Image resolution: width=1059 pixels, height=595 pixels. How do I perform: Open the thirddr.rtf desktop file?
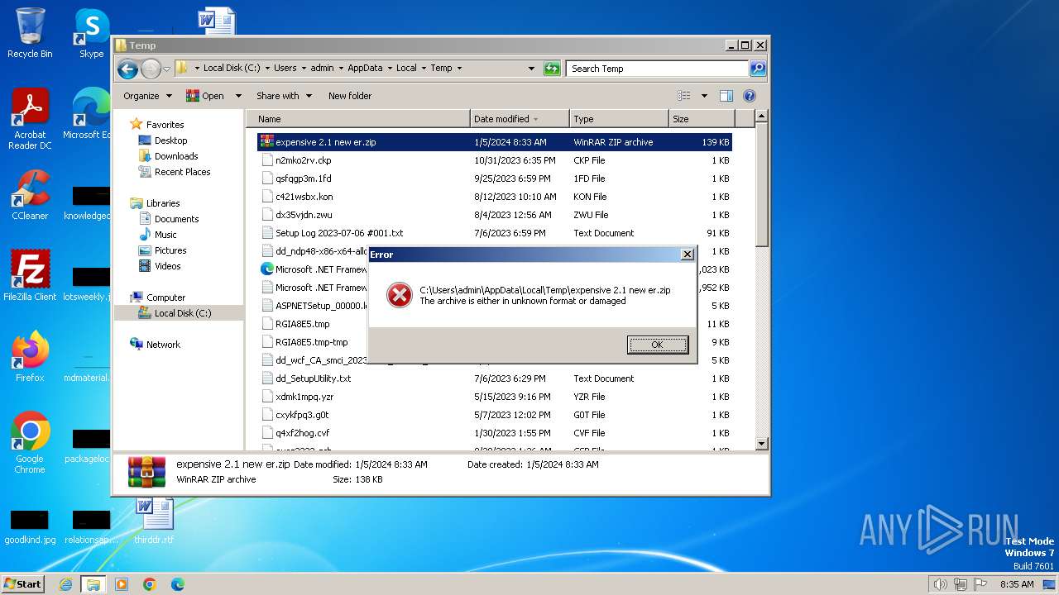(x=154, y=520)
